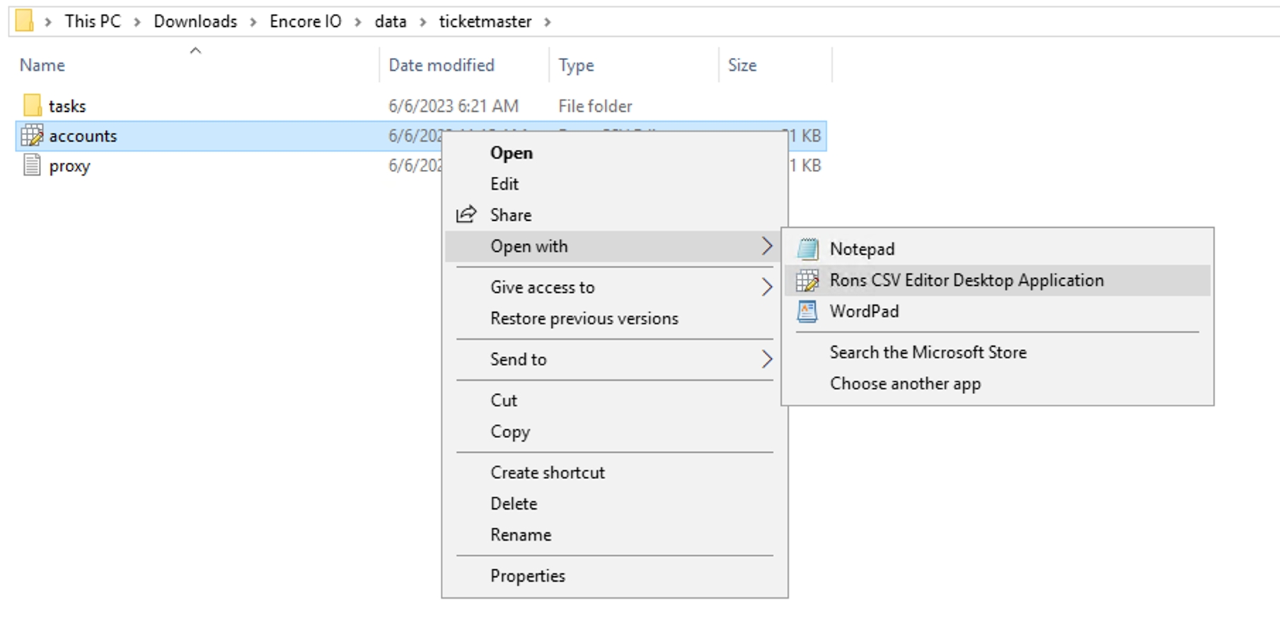Choose Copy in the context menu
1280x632 pixels.
[x=509, y=432]
